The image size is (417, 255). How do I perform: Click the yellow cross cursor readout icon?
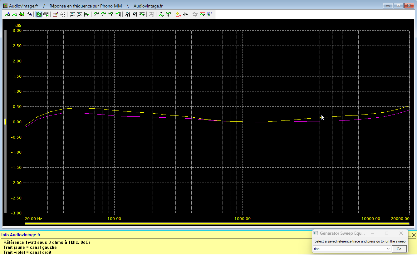coord(178,14)
